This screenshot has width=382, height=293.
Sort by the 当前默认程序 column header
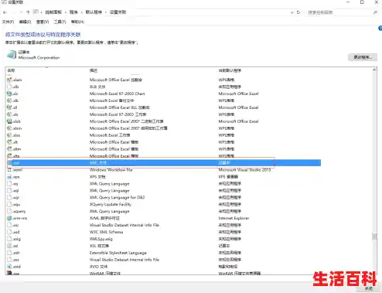point(230,70)
